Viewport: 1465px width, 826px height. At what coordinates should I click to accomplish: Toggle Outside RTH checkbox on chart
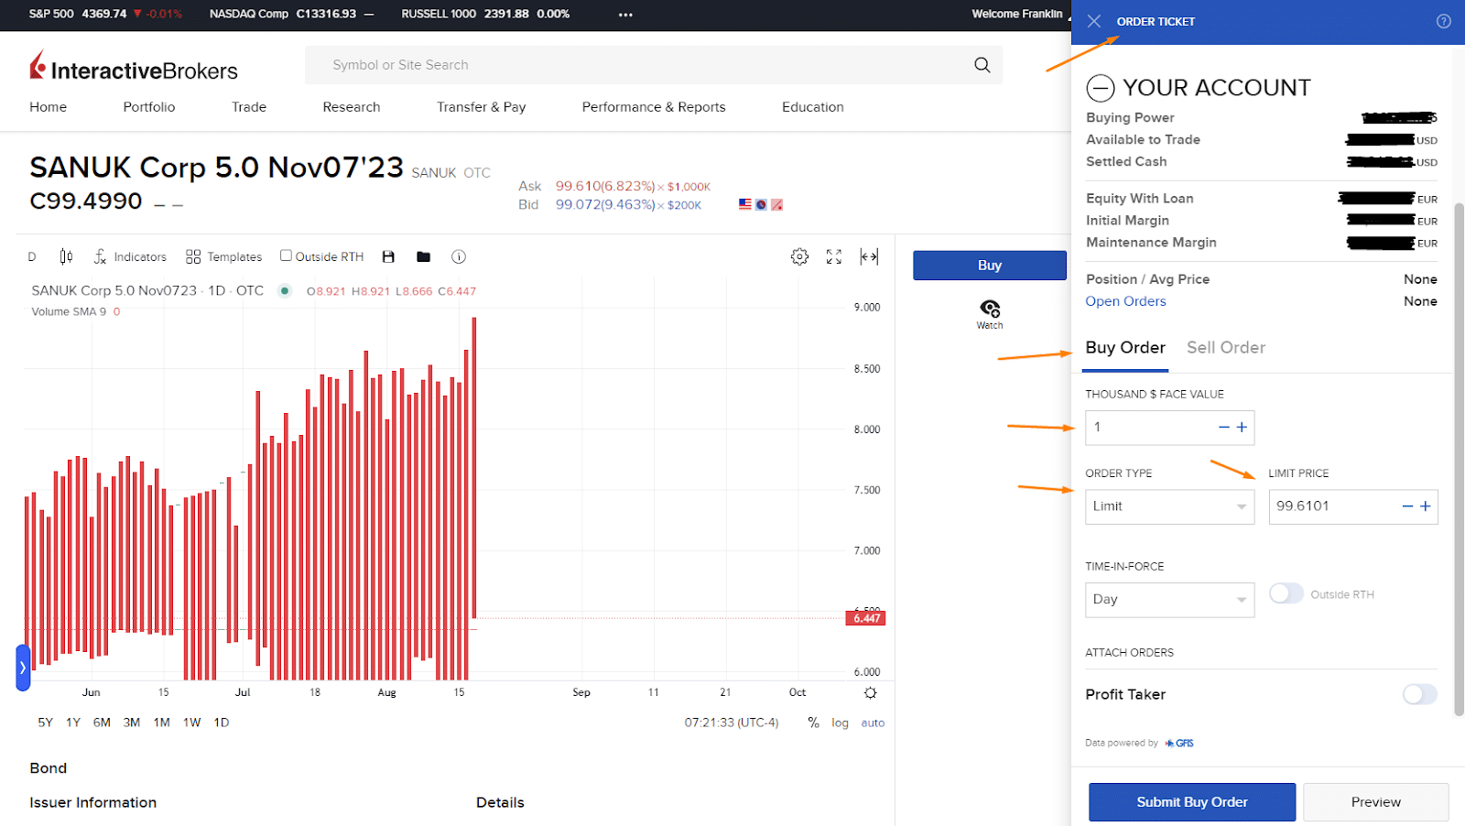click(x=286, y=255)
